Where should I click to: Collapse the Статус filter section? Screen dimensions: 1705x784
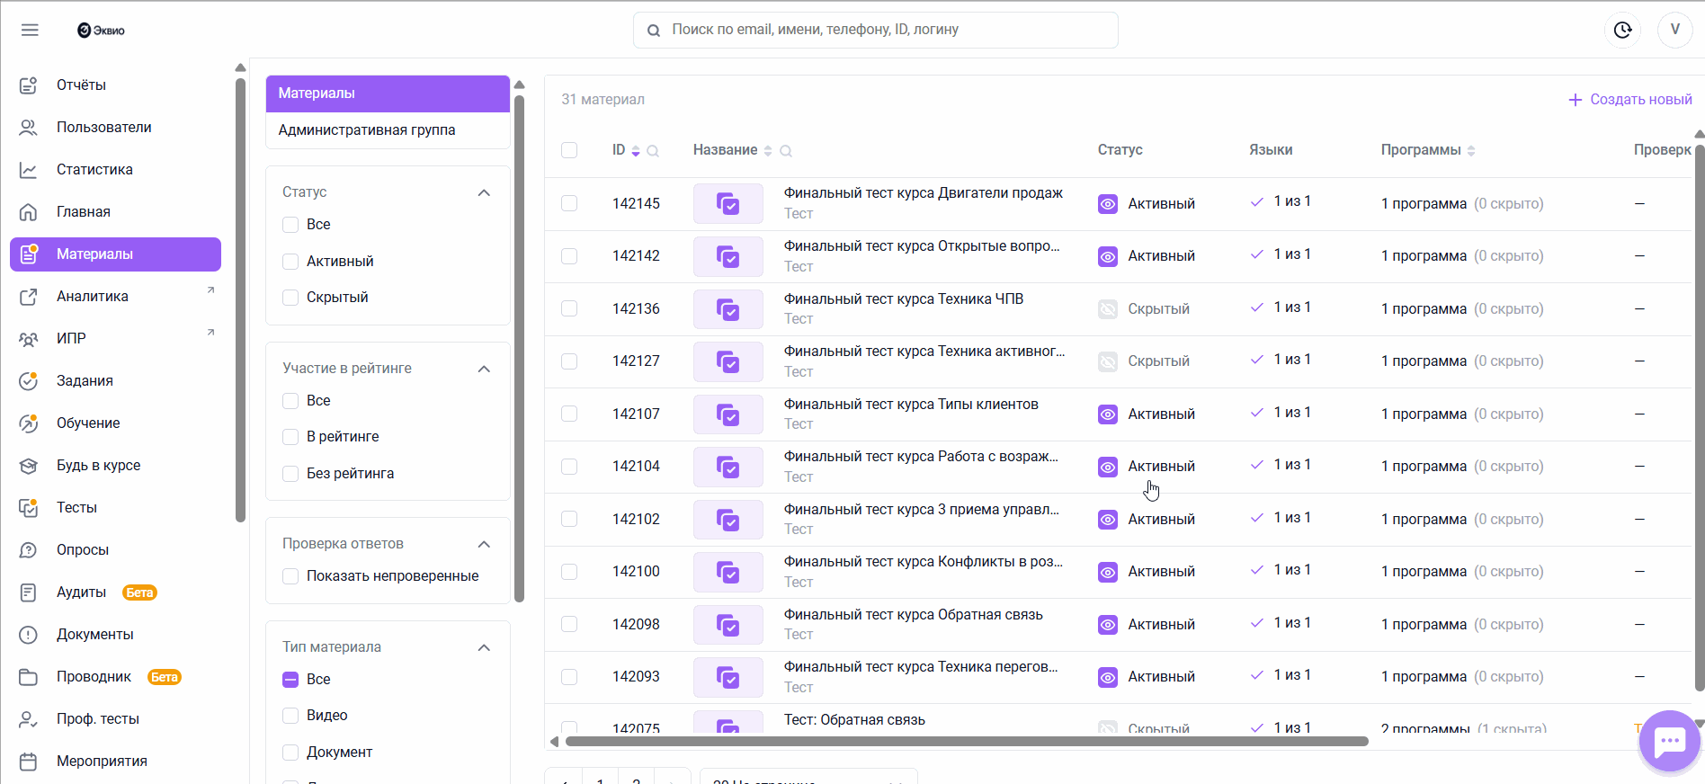click(484, 192)
